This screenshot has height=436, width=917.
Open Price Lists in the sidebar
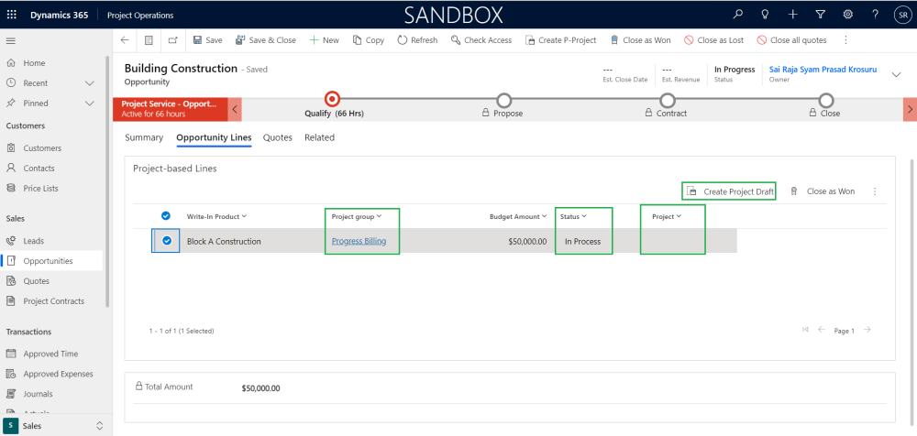tap(40, 188)
